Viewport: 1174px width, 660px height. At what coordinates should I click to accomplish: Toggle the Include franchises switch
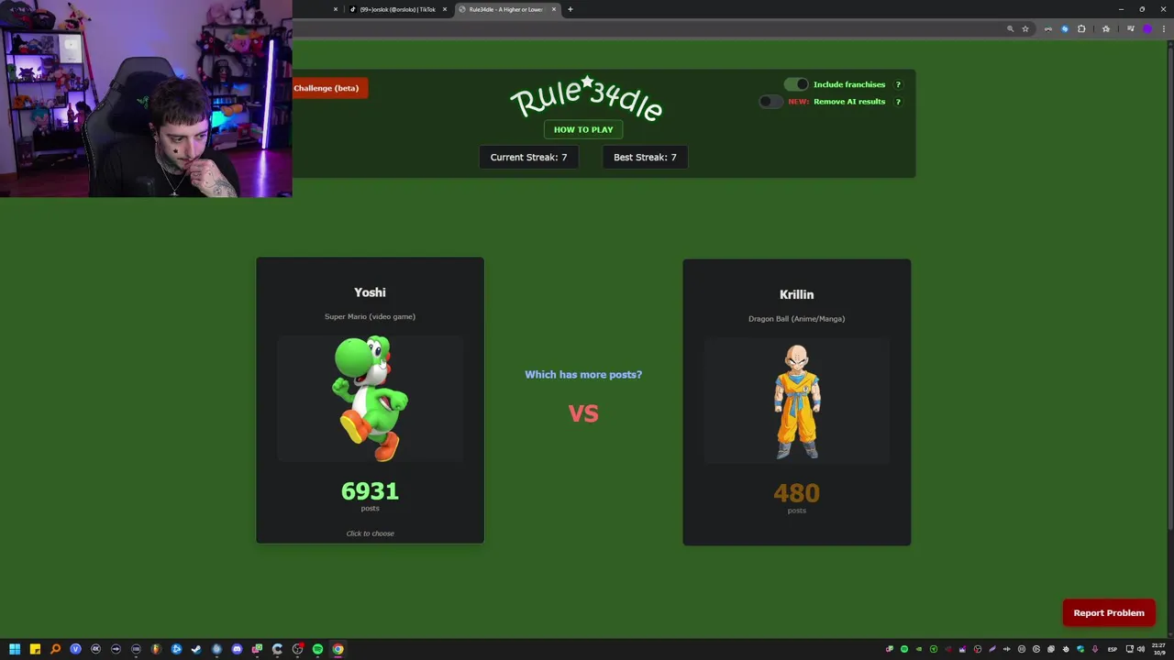796,84
